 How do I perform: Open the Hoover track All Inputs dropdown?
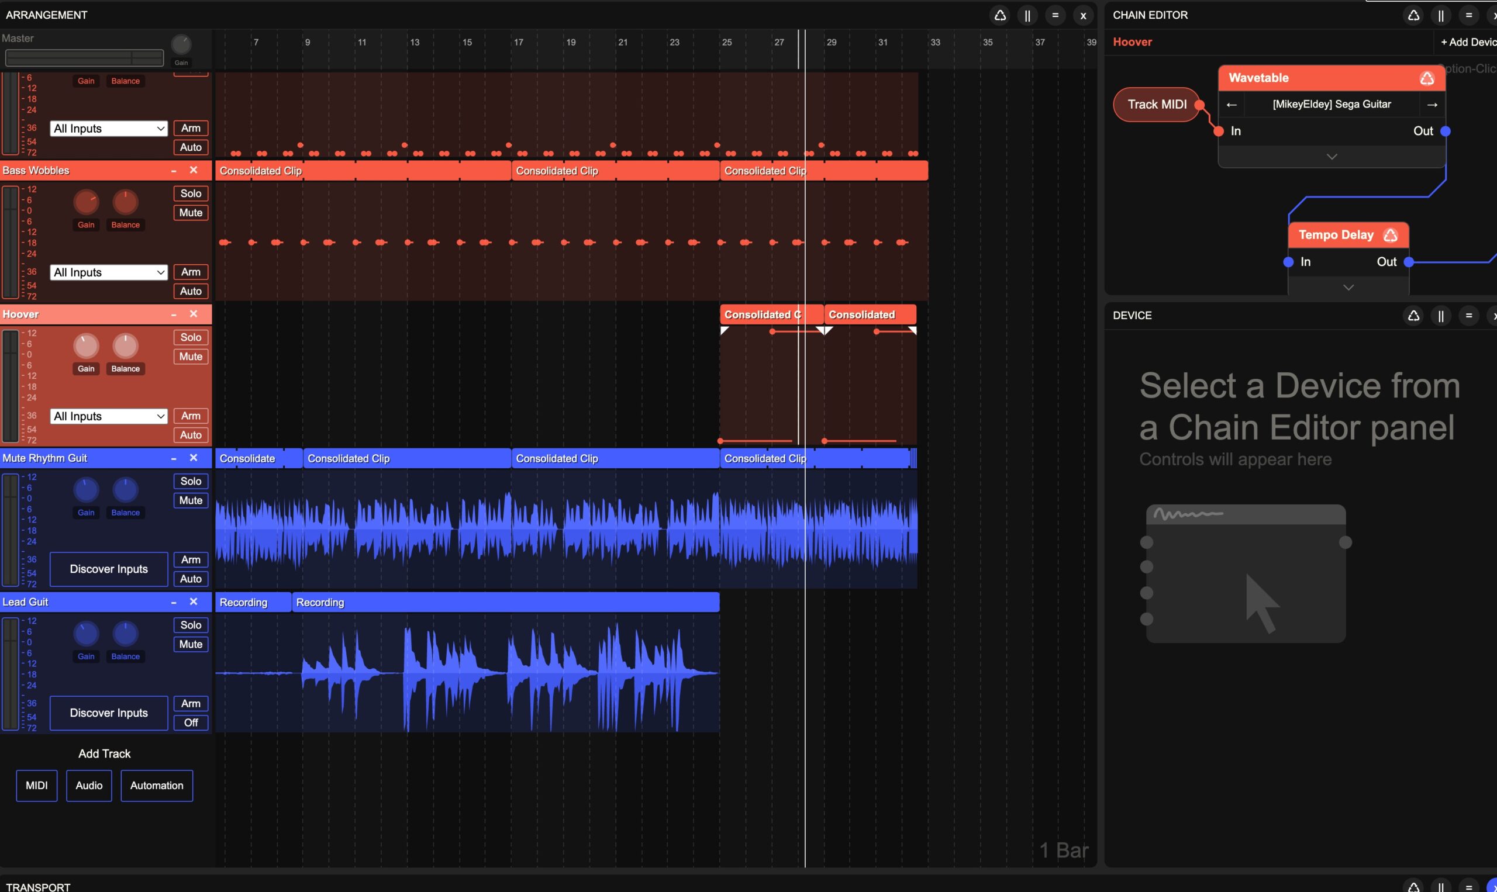108,416
